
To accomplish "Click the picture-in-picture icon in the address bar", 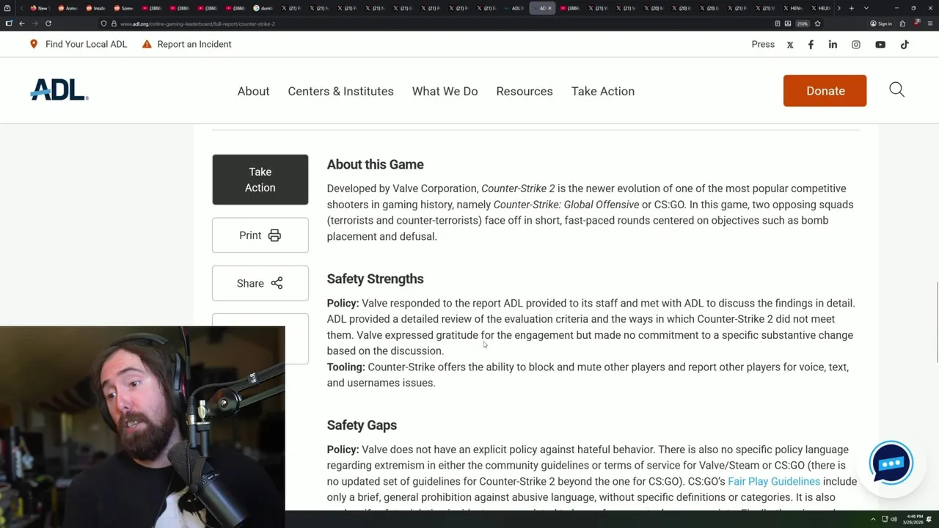I will [x=788, y=23].
